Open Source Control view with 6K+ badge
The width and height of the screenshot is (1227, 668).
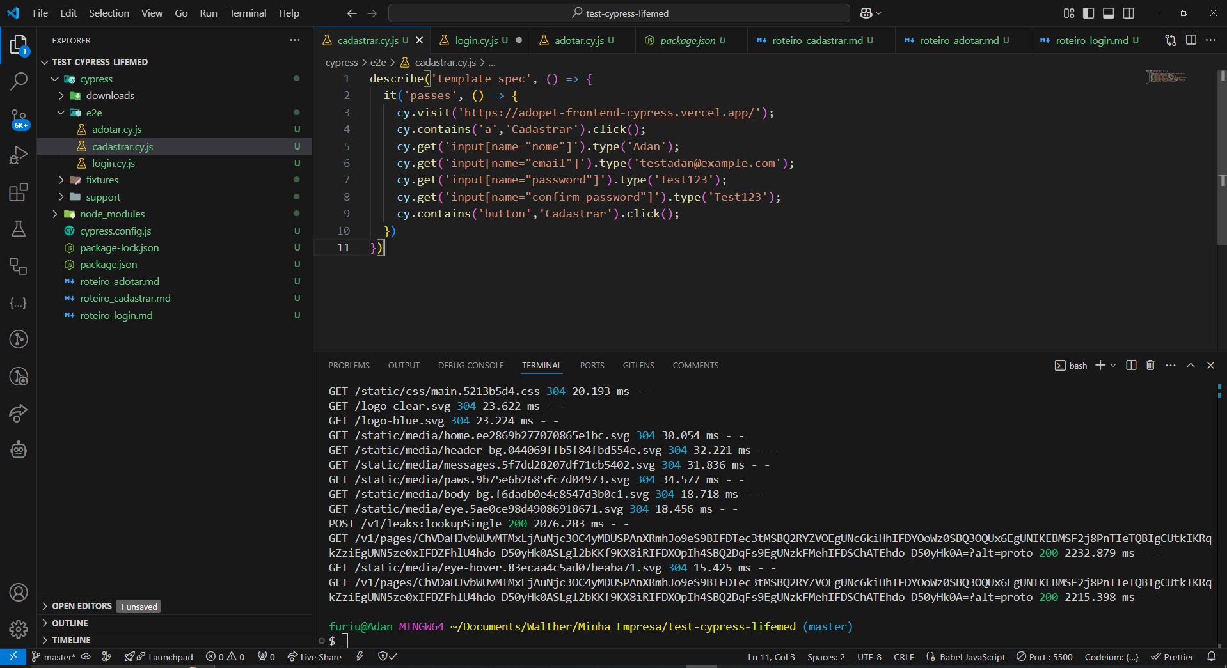click(x=19, y=118)
